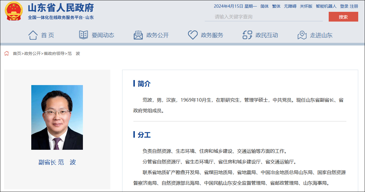Open the 关怀版 version
This screenshot has height=192, width=365.
click(x=306, y=6)
